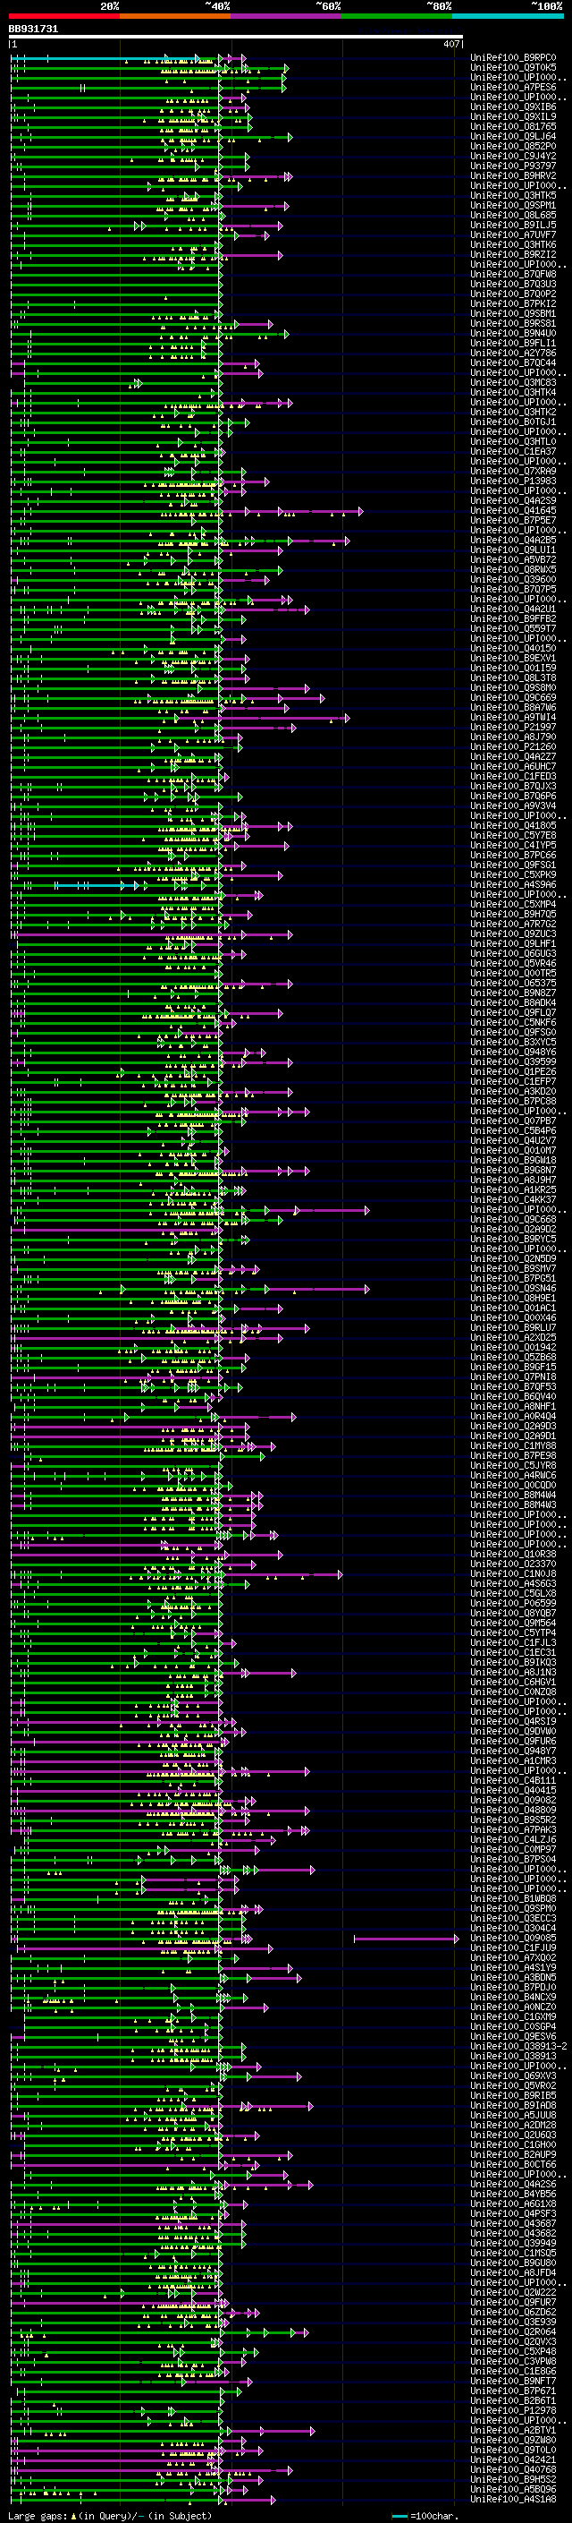Open hit UniRef100_A7UVF7
The height and width of the screenshot is (2523, 572).
point(513,235)
